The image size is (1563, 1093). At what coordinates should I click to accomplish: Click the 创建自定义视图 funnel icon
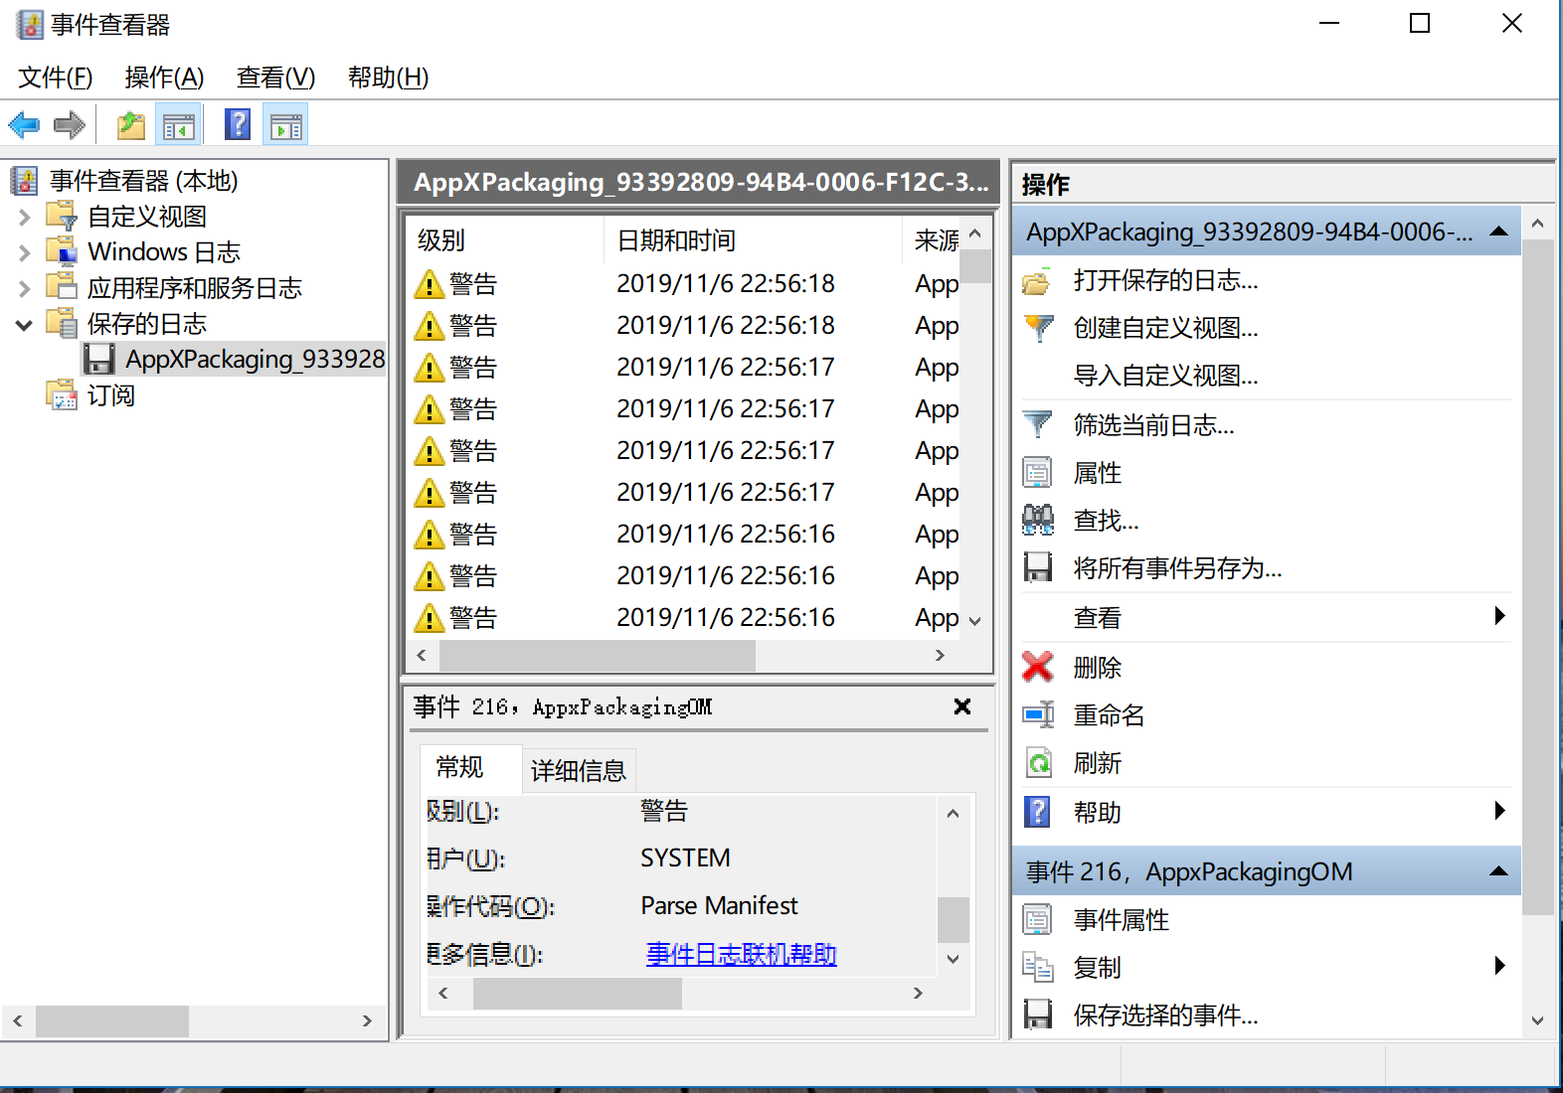click(1037, 328)
